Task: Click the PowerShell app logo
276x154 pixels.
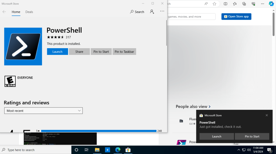Action: 23,47
